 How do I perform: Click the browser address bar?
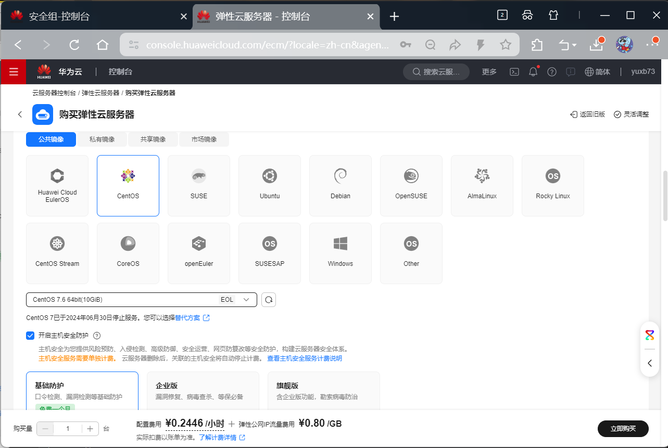point(268,45)
